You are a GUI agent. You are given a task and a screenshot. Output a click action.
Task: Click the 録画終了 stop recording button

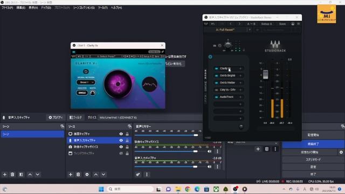(313, 144)
